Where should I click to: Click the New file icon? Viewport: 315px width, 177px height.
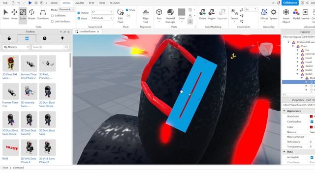click(13, 3)
